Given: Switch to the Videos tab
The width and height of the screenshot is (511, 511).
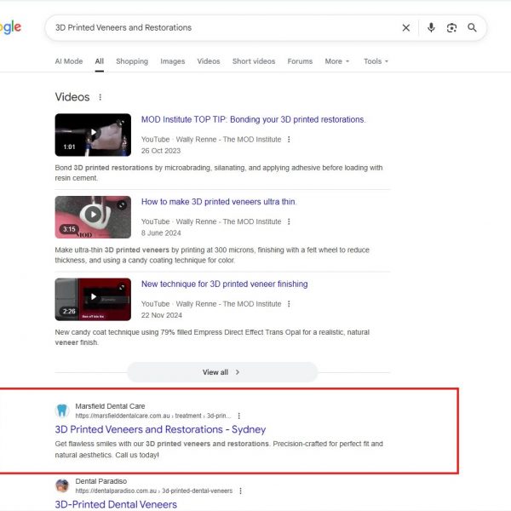Looking at the screenshot, I should [209, 61].
